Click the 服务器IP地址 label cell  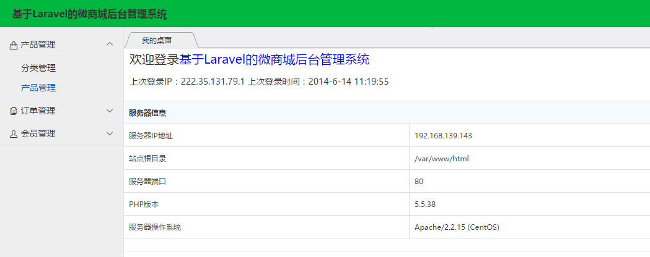tap(266, 135)
